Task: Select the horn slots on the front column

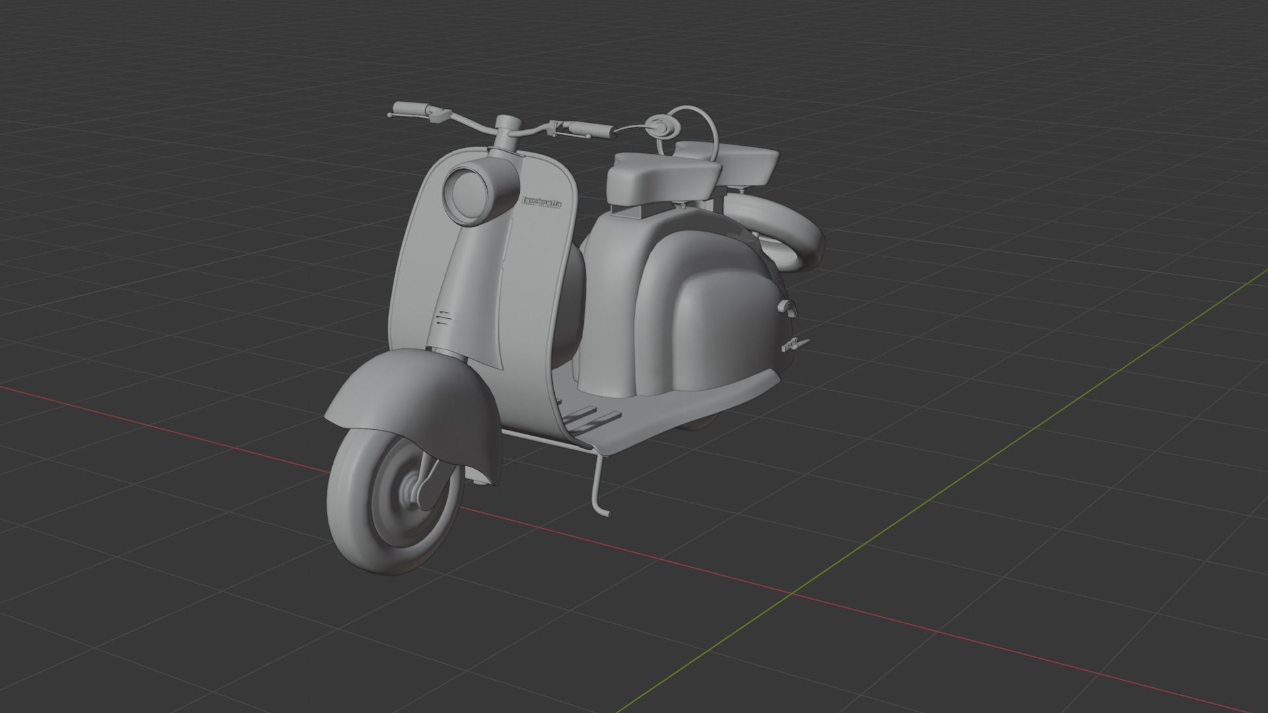Action: [442, 318]
